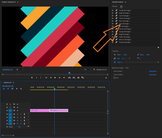
Task: Toggle lock on track V3
Action: pyautogui.click(x=7, y=104)
